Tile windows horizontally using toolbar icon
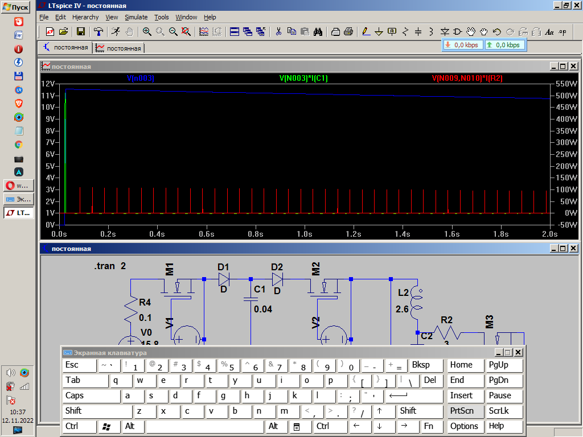583x437 pixels. (234, 32)
